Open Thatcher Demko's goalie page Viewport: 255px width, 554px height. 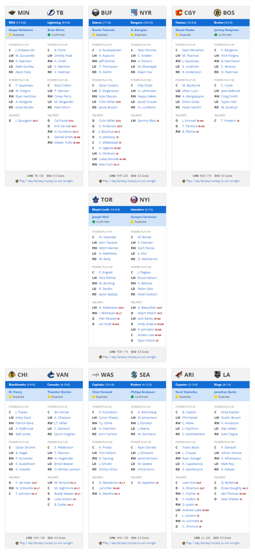(x=59, y=392)
